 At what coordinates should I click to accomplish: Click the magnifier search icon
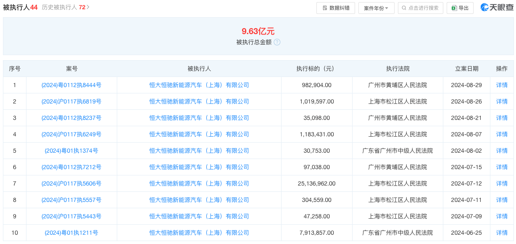click(x=404, y=8)
